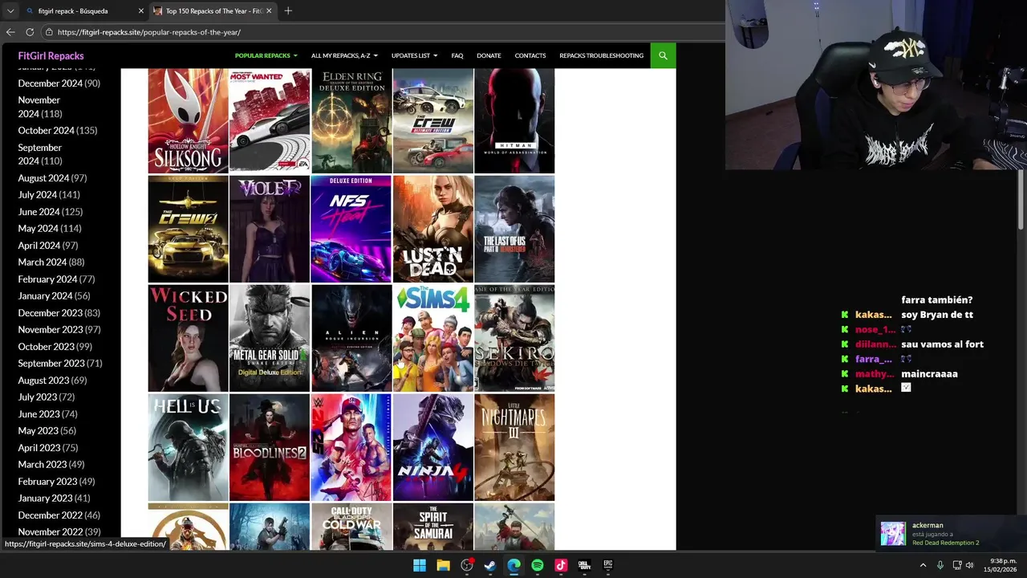Open the FitGirl Repacks site title link
The image size is (1027, 578).
51,55
